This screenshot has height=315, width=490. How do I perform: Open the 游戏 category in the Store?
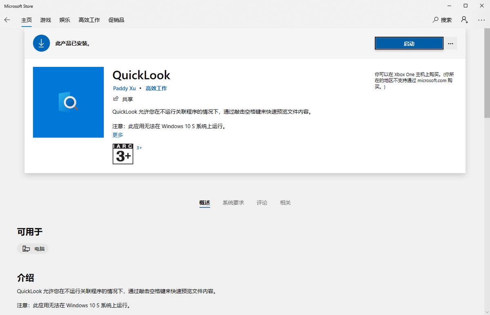coord(45,20)
